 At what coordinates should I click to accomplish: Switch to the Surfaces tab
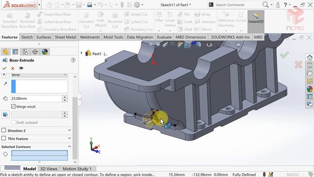(x=44, y=37)
